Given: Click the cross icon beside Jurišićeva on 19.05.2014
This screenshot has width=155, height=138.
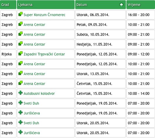Looking at the screenshot, I should [x=20, y=112].
